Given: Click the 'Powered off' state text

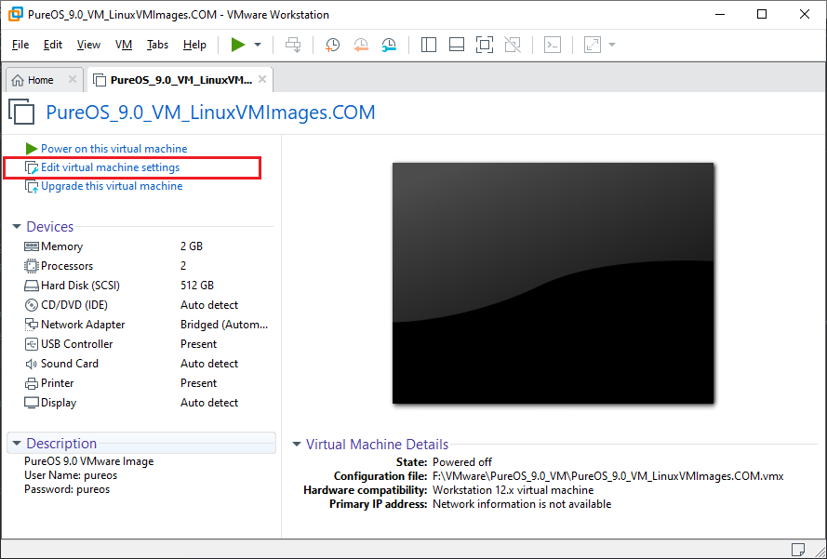Looking at the screenshot, I should coord(462,462).
